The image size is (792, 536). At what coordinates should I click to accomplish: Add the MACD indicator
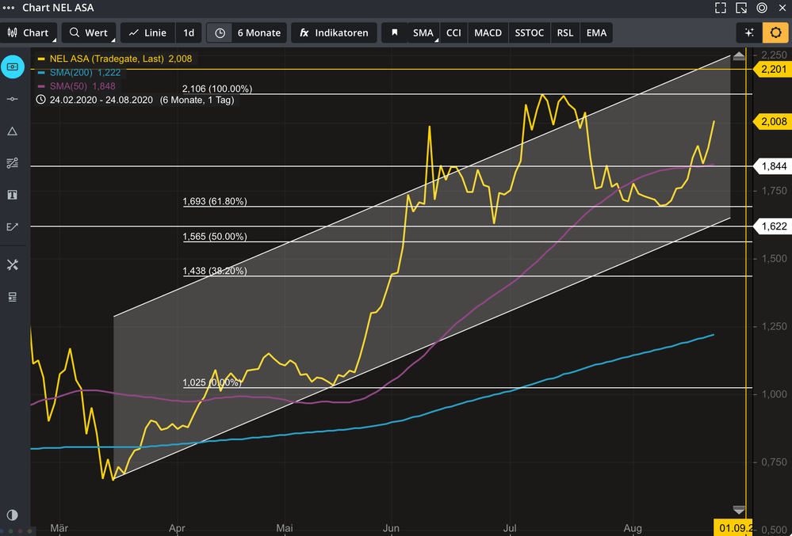(x=488, y=33)
